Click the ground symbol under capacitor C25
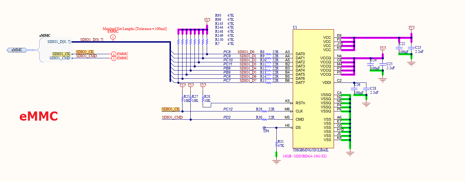465x182 pixels. pyautogui.click(x=383, y=80)
